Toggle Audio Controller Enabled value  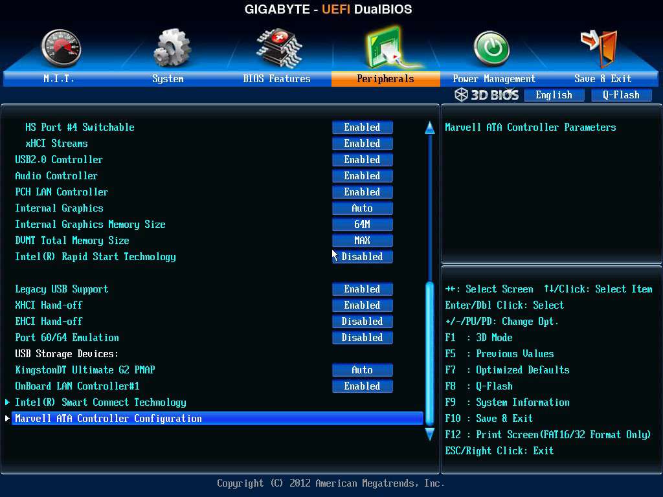363,176
